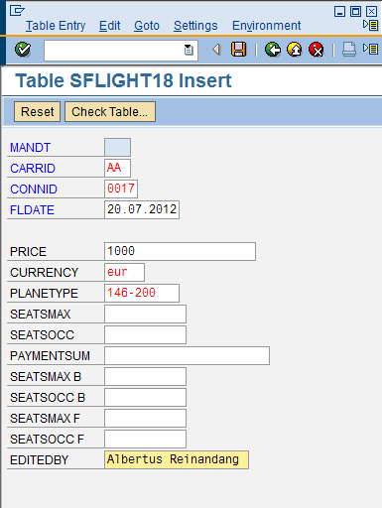Viewport: 382px width, 508px height.
Task: Open the Settings menu
Action: (195, 26)
